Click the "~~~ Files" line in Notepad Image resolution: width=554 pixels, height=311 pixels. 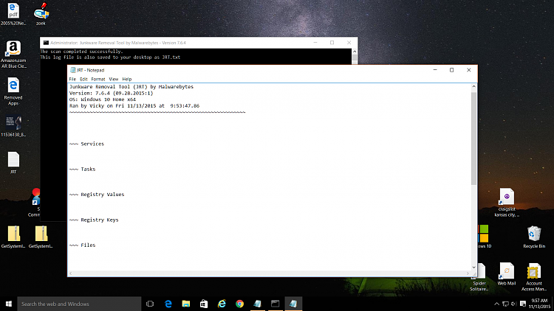pyautogui.click(x=82, y=245)
